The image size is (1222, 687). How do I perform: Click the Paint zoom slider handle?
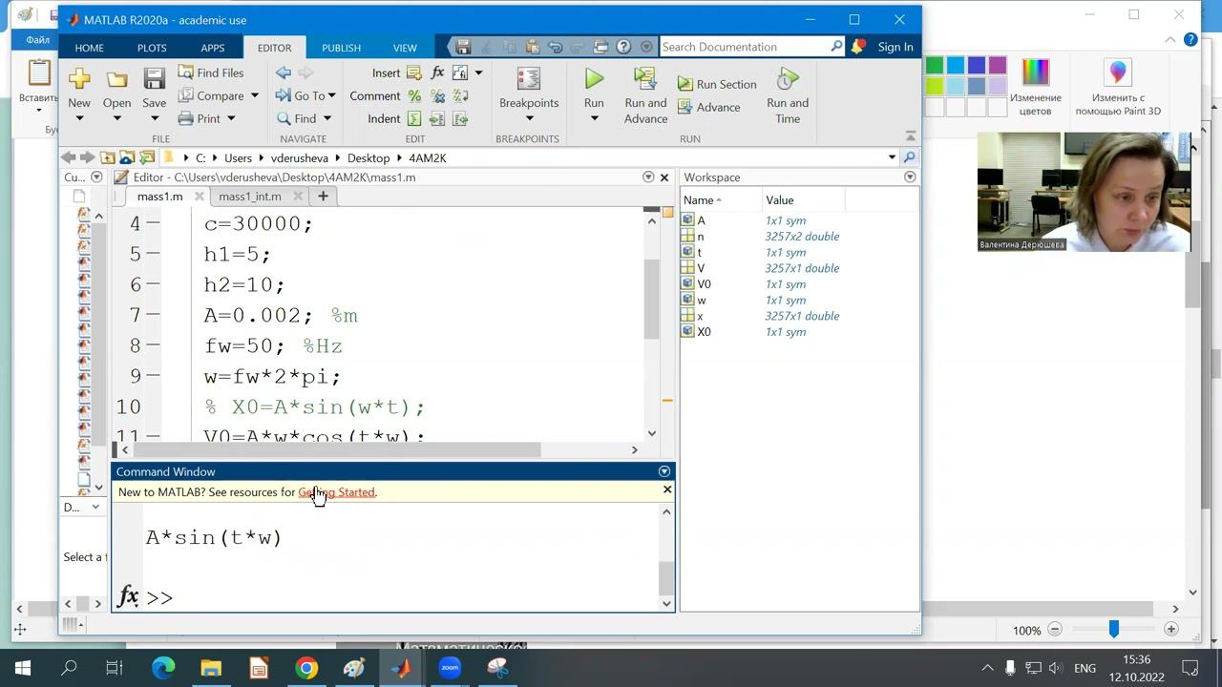pos(1113,630)
